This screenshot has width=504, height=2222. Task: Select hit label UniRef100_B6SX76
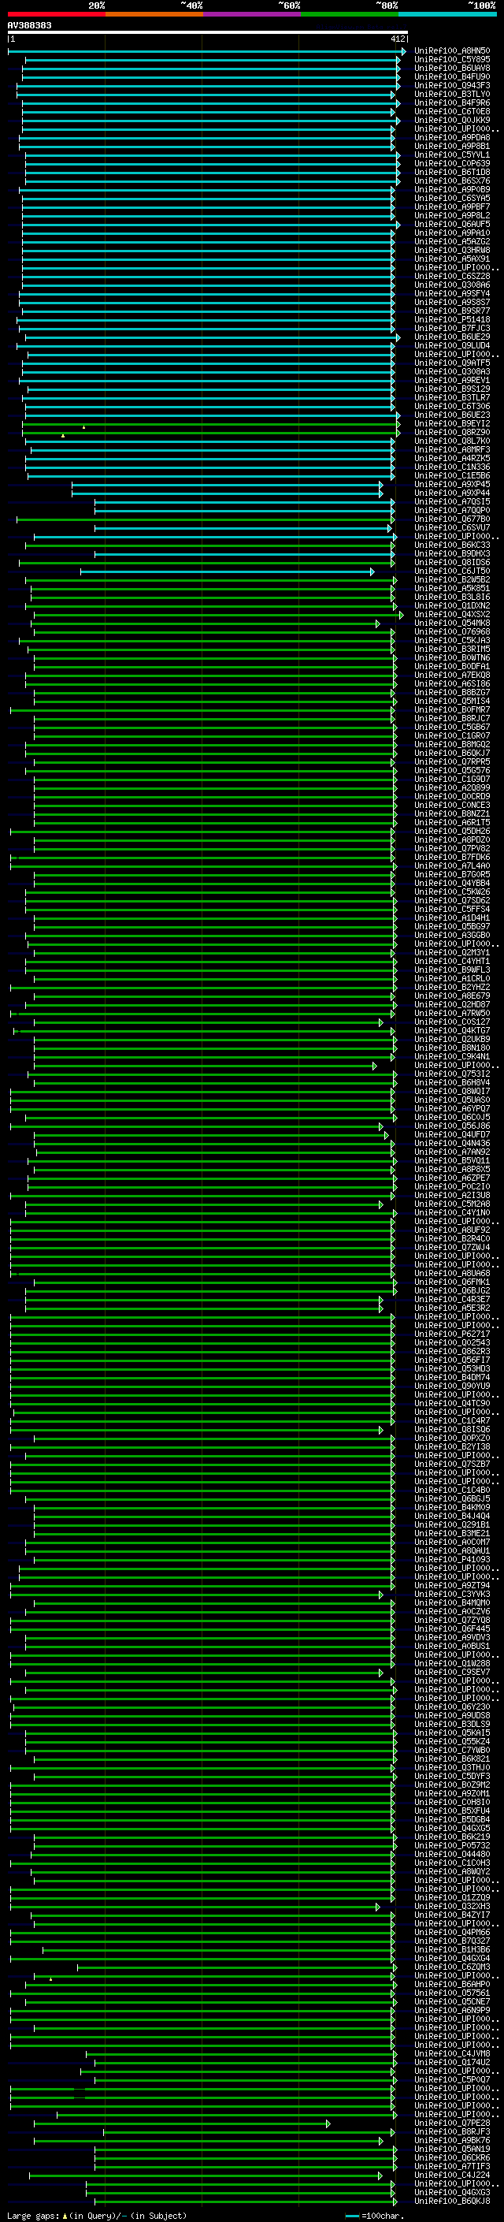click(452, 181)
